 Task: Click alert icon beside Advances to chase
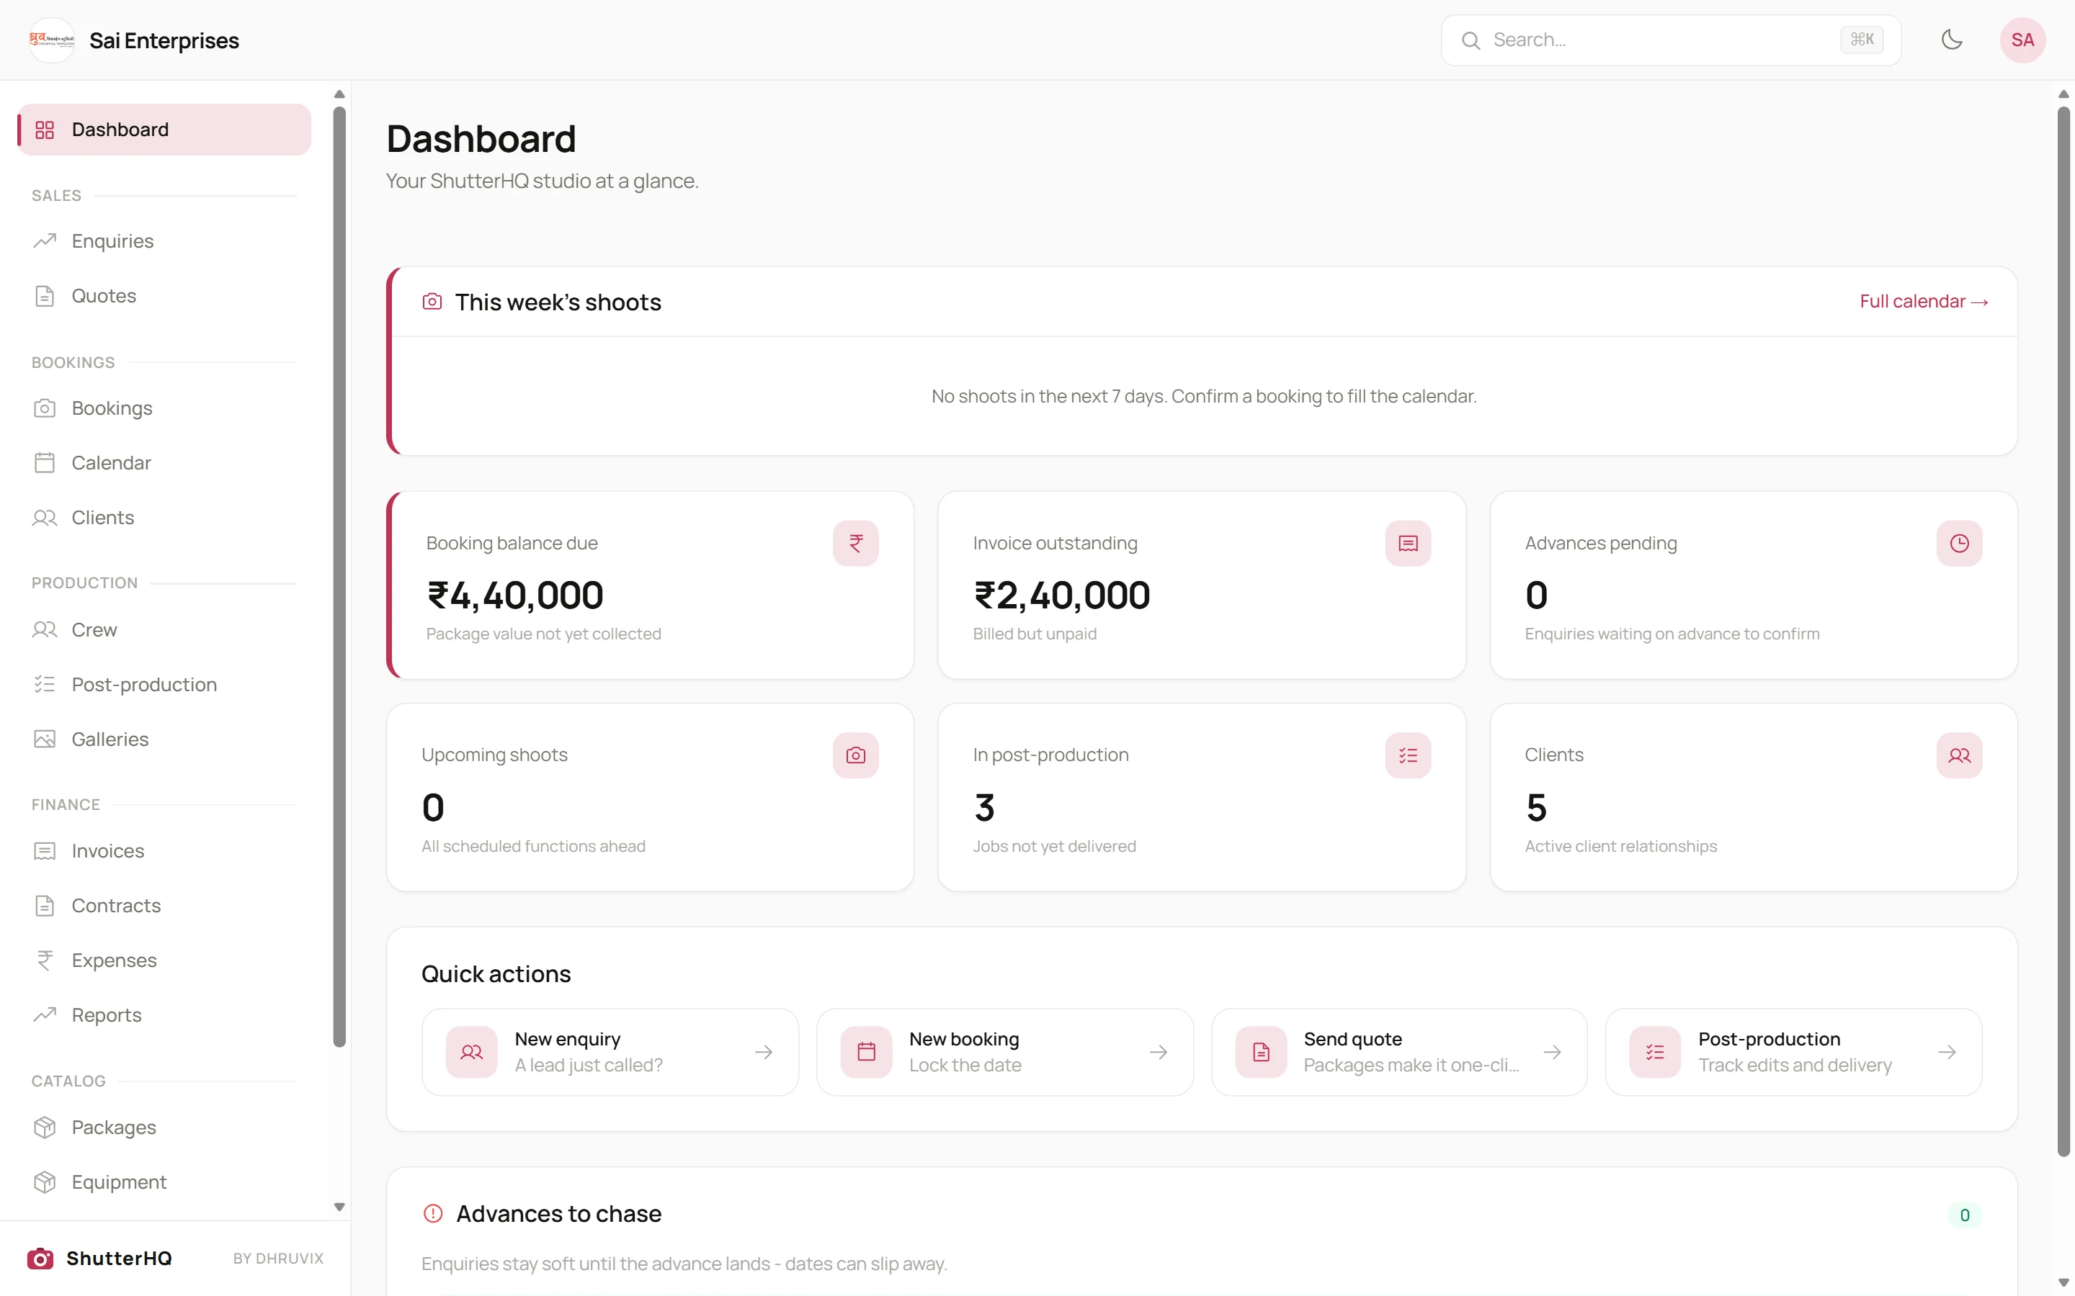tap(433, 1214)
